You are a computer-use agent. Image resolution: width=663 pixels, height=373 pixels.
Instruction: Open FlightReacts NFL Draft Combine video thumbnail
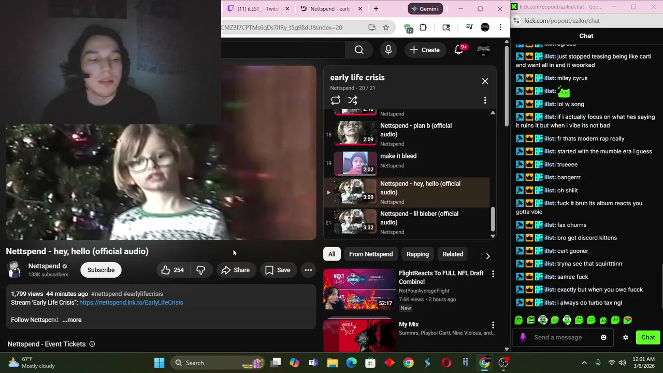358,289
